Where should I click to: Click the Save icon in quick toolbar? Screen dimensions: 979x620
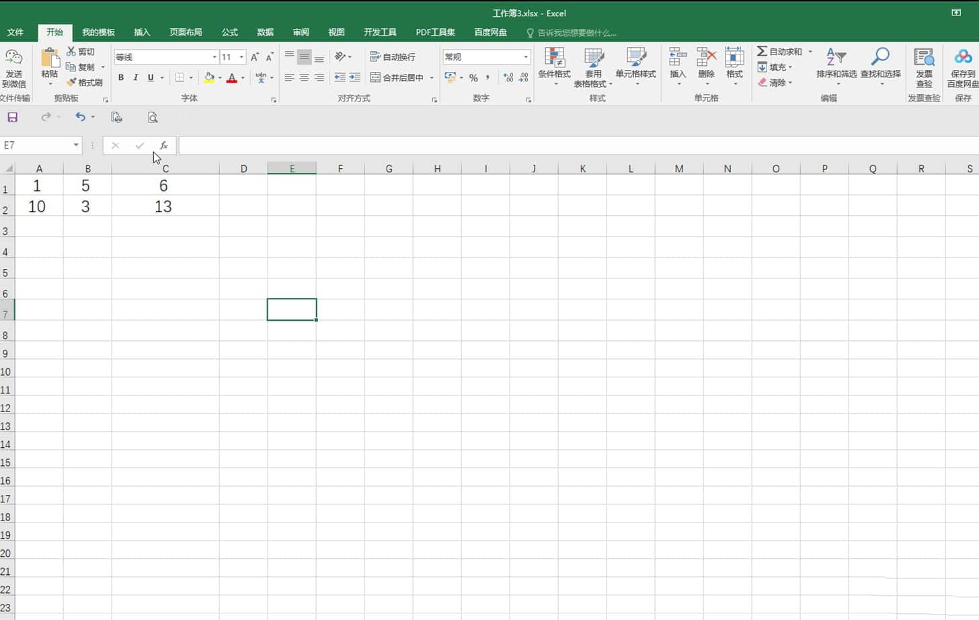click(x=12, y=117)
